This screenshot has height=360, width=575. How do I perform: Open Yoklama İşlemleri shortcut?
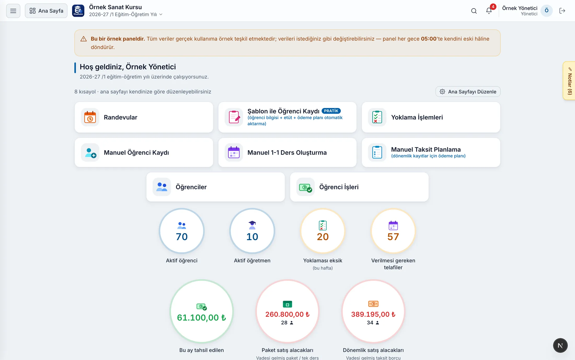431,117
